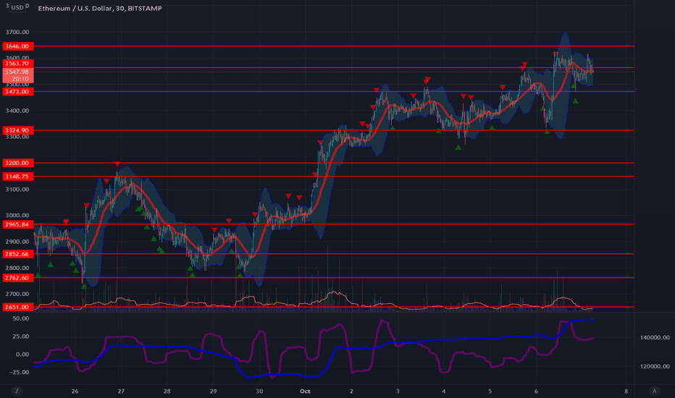
Task: Click date 8 on the time axis
Action: pyautogui.click(x=626, y=391)
